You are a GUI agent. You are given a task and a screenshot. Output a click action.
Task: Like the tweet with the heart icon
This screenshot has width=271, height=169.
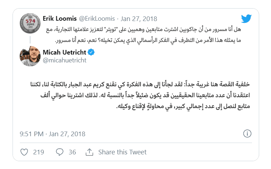24,152
